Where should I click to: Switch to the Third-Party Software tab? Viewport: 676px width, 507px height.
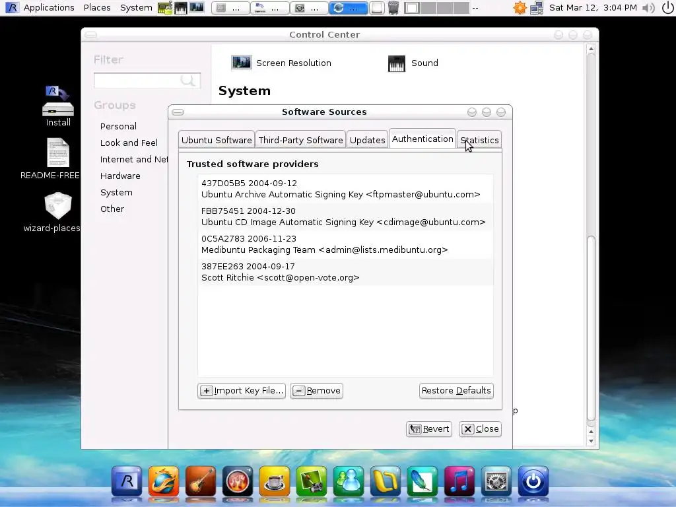tap(300, 140)
